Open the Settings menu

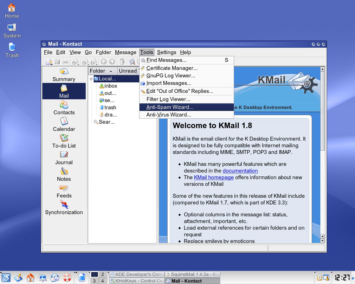166,52
